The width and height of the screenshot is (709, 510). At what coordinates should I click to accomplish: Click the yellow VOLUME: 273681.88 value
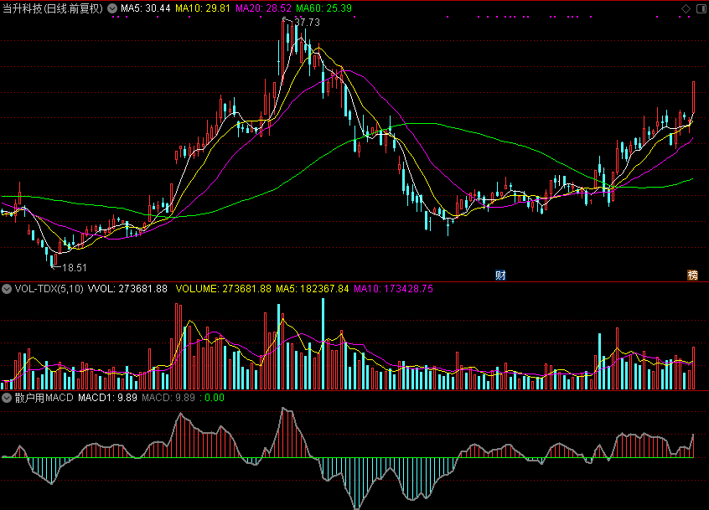point(224,289)
